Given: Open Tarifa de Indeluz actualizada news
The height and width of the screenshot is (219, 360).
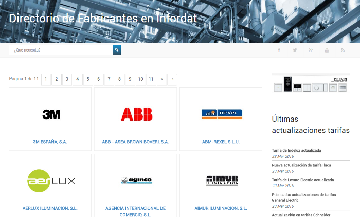Looking at the screenshot, I should pos(296,150).
